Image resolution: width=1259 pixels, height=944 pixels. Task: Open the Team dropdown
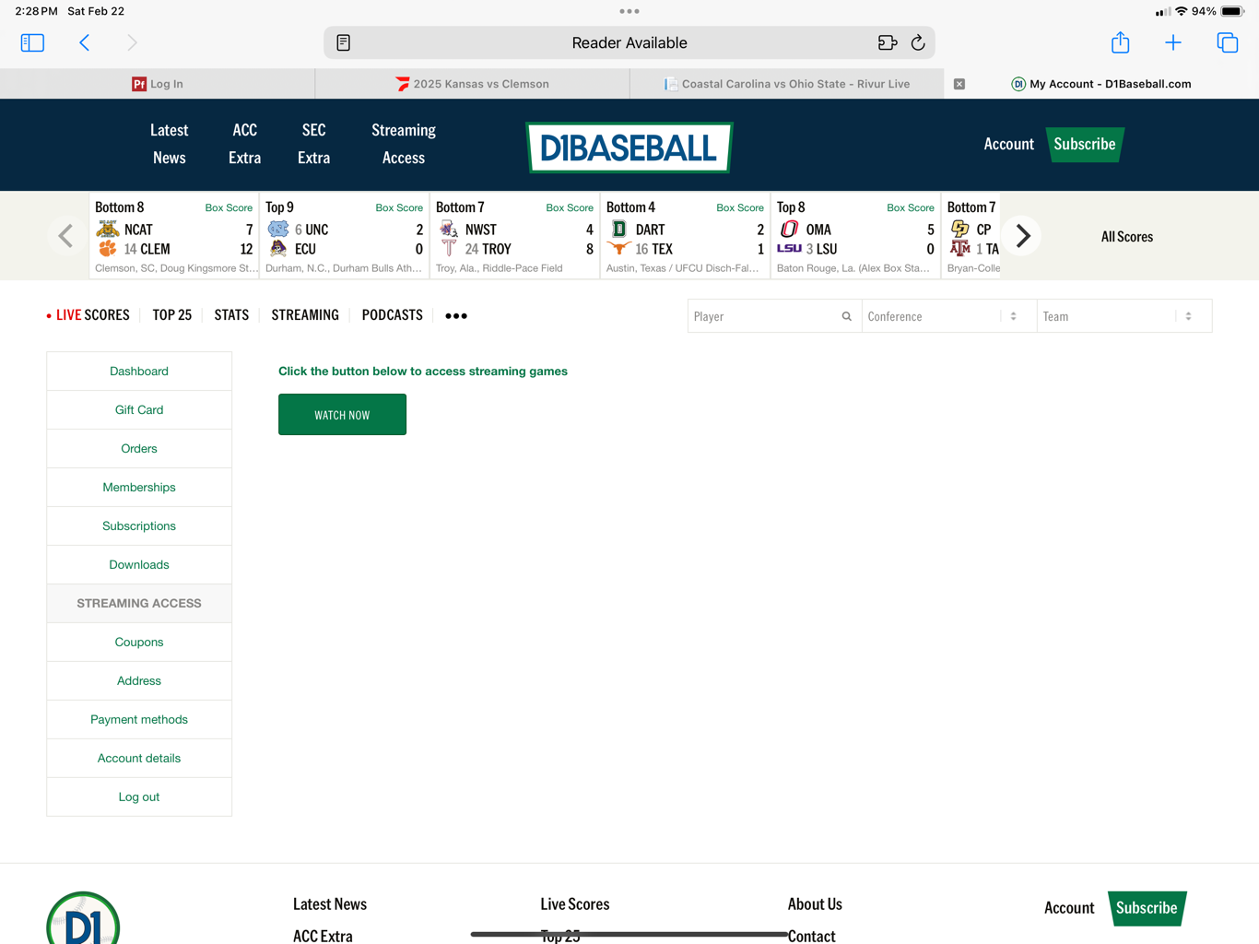point(1124,316)
